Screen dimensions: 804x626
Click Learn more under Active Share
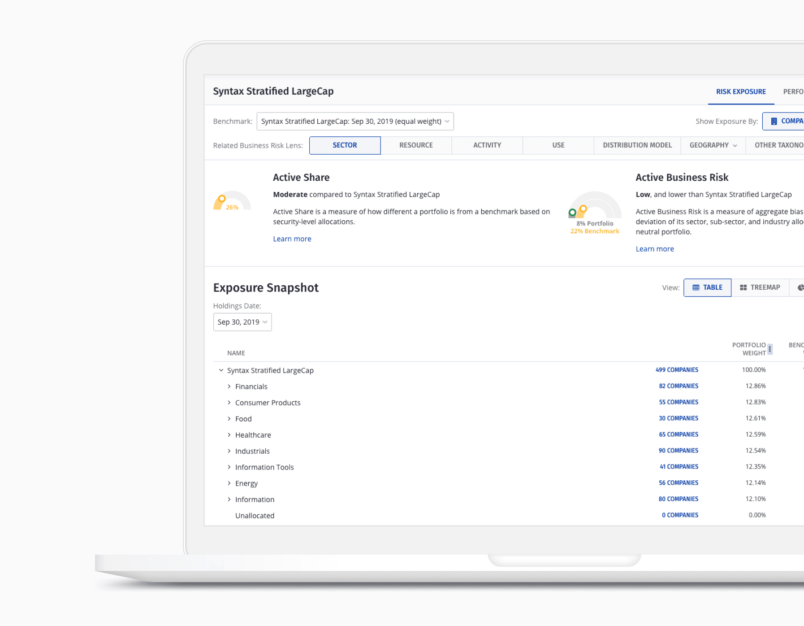pyautogui.click(x=292, y=239)
